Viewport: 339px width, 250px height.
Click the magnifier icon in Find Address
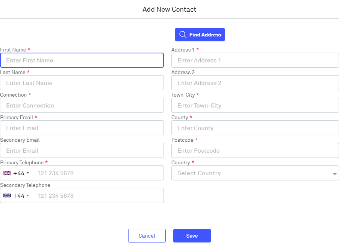[x=183, y=35]
